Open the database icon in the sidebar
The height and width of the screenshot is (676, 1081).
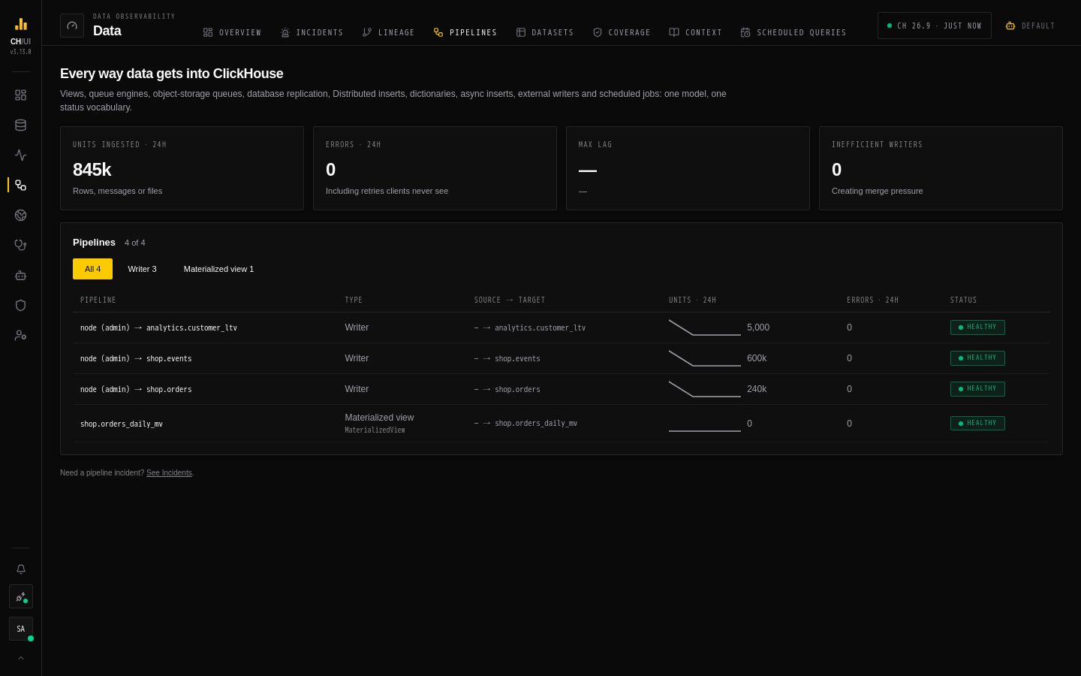click(x=20, y=125)
